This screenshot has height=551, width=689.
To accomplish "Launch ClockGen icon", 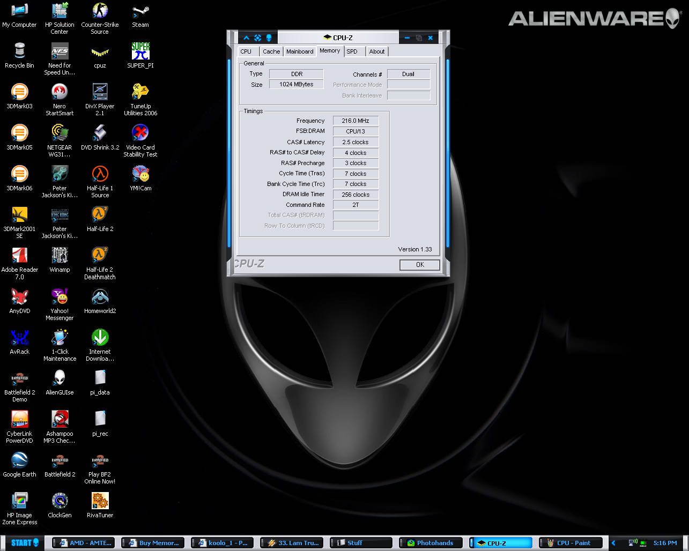I will 60,506.
